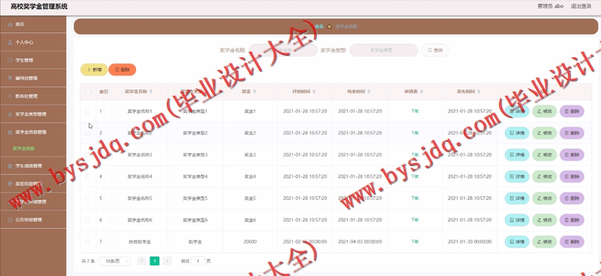601x276 pixels.
Task: Go to next page arrow
Action: pyautogui.click(x=167, y=261)
